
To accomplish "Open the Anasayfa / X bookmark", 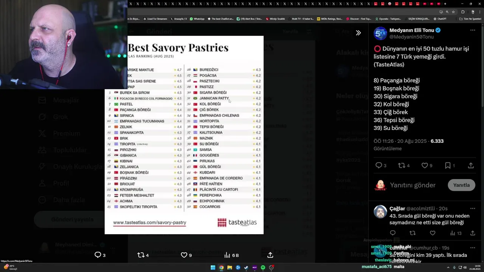I will (178, 19).
